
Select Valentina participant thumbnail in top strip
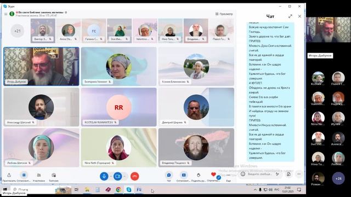click(x=145, y=31)
